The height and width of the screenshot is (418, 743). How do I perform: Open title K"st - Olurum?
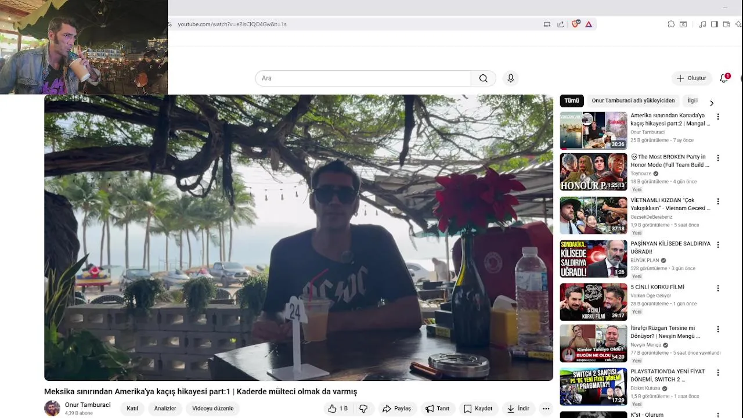pos(647,415)
